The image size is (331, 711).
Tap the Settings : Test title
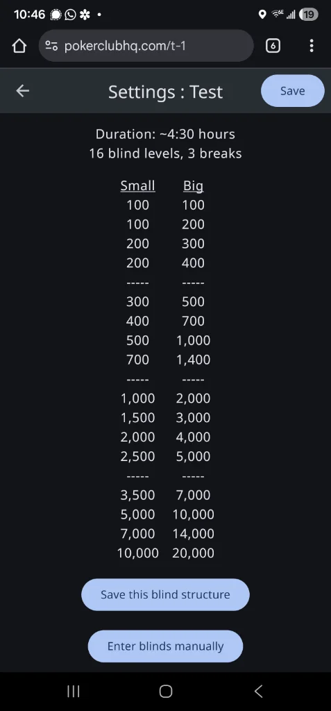165,92
